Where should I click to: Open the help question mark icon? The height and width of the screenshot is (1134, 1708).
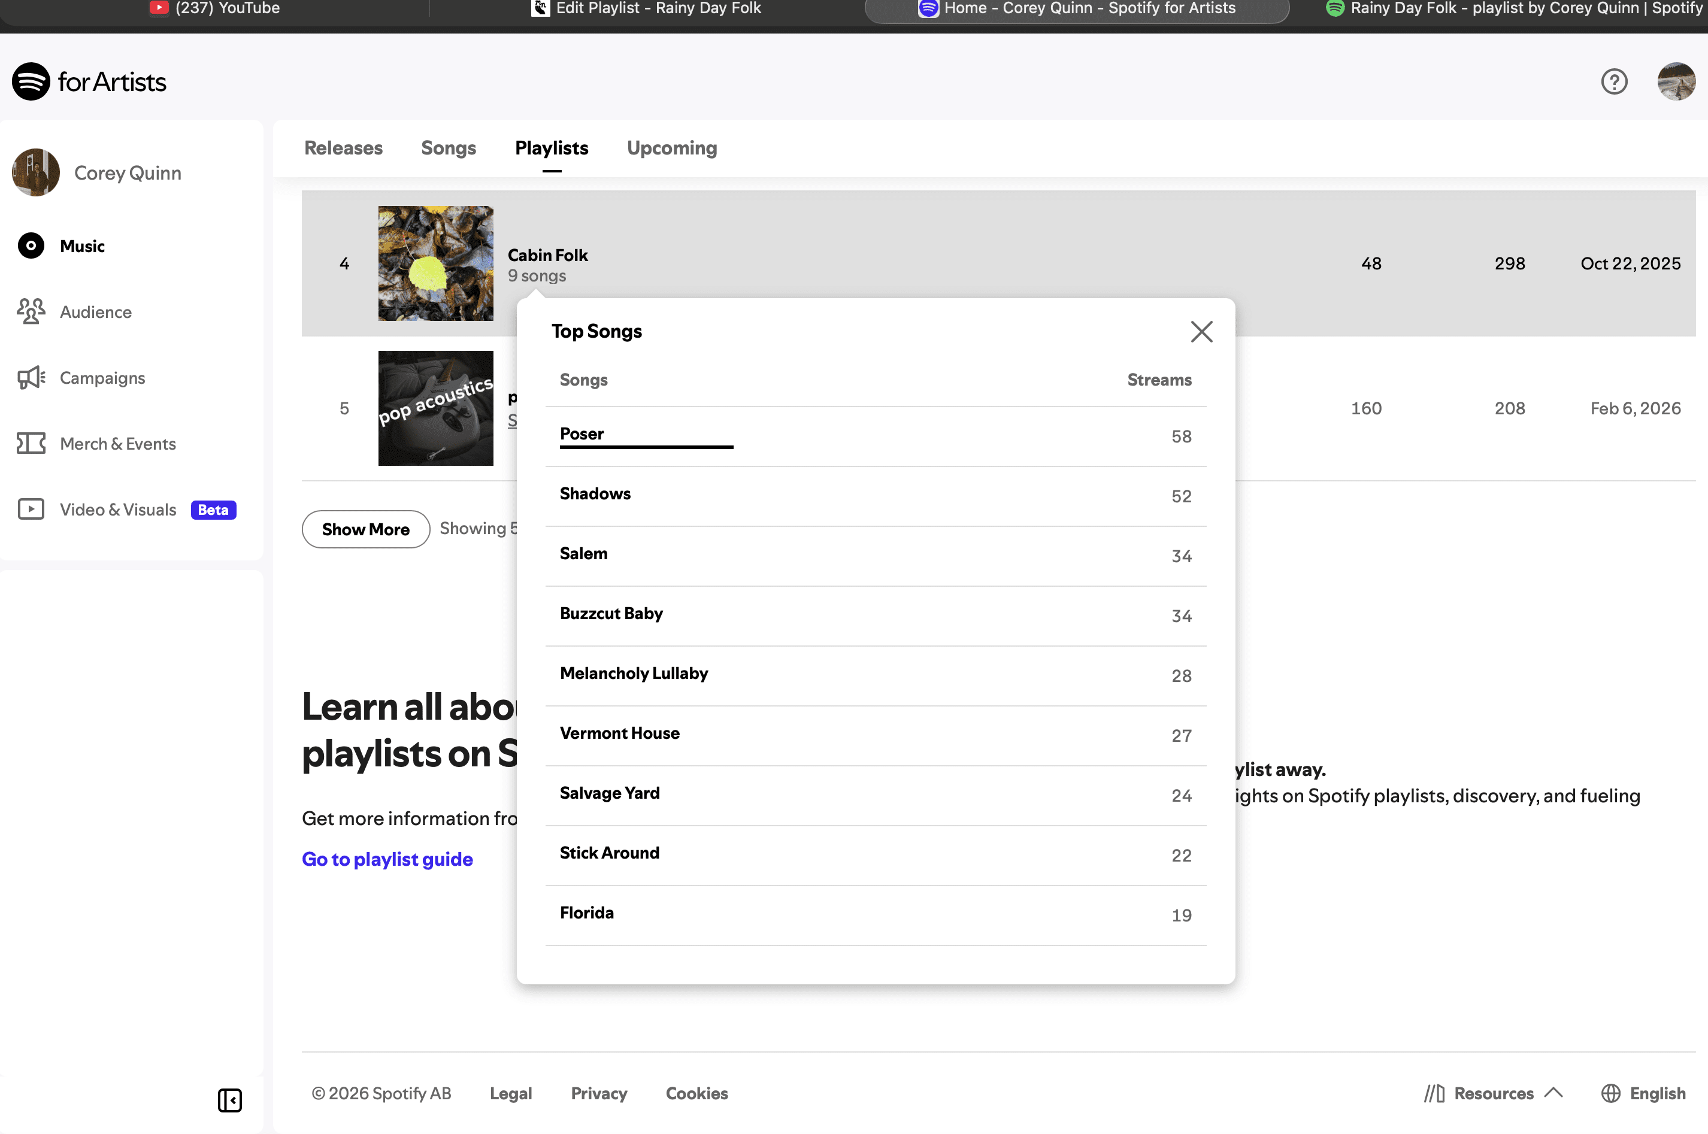(x=1613, y=81)
